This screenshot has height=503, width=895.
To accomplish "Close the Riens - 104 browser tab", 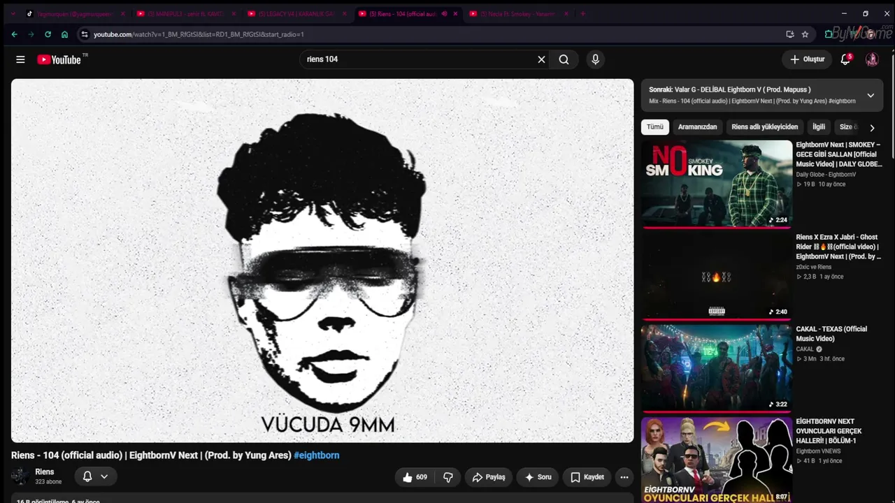I will click(455, 13).
